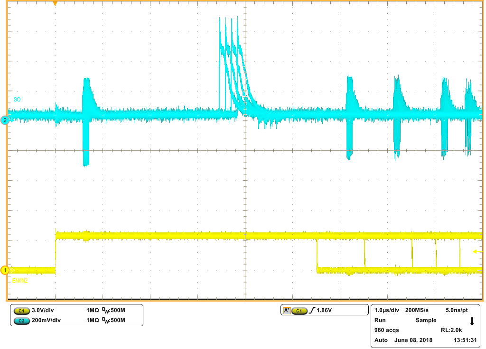Click the rising edge trigger slope icon
486x349 pixels.
coord(312,310)
